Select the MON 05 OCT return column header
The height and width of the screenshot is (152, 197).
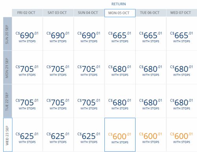tap(120, 13)
